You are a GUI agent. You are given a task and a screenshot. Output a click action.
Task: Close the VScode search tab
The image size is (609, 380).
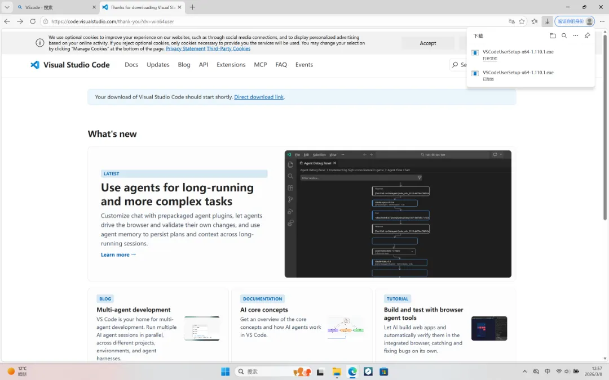click(x=94, y=7)
